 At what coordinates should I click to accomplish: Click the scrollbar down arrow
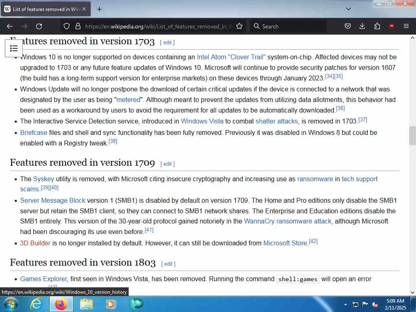click(x=412, y=292)
